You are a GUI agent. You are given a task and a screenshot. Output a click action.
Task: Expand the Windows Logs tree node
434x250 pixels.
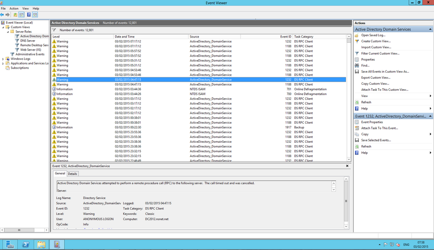point(3,59)
